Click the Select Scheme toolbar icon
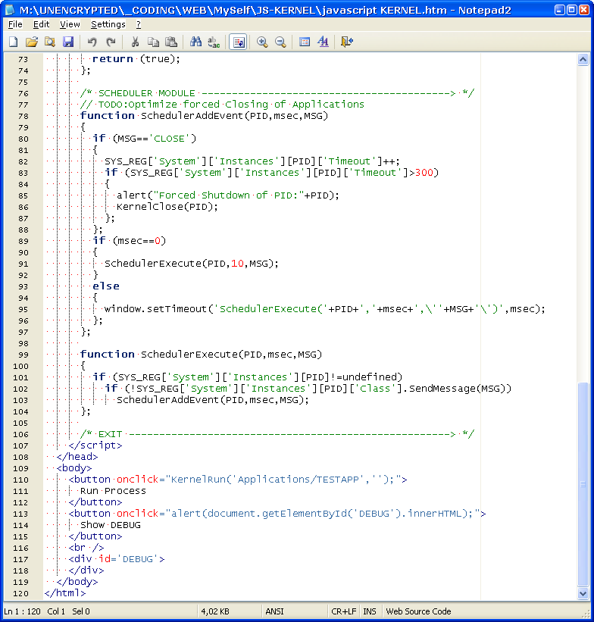The width and height of the screenshot is (594, 622). click(x=305, y=42)
